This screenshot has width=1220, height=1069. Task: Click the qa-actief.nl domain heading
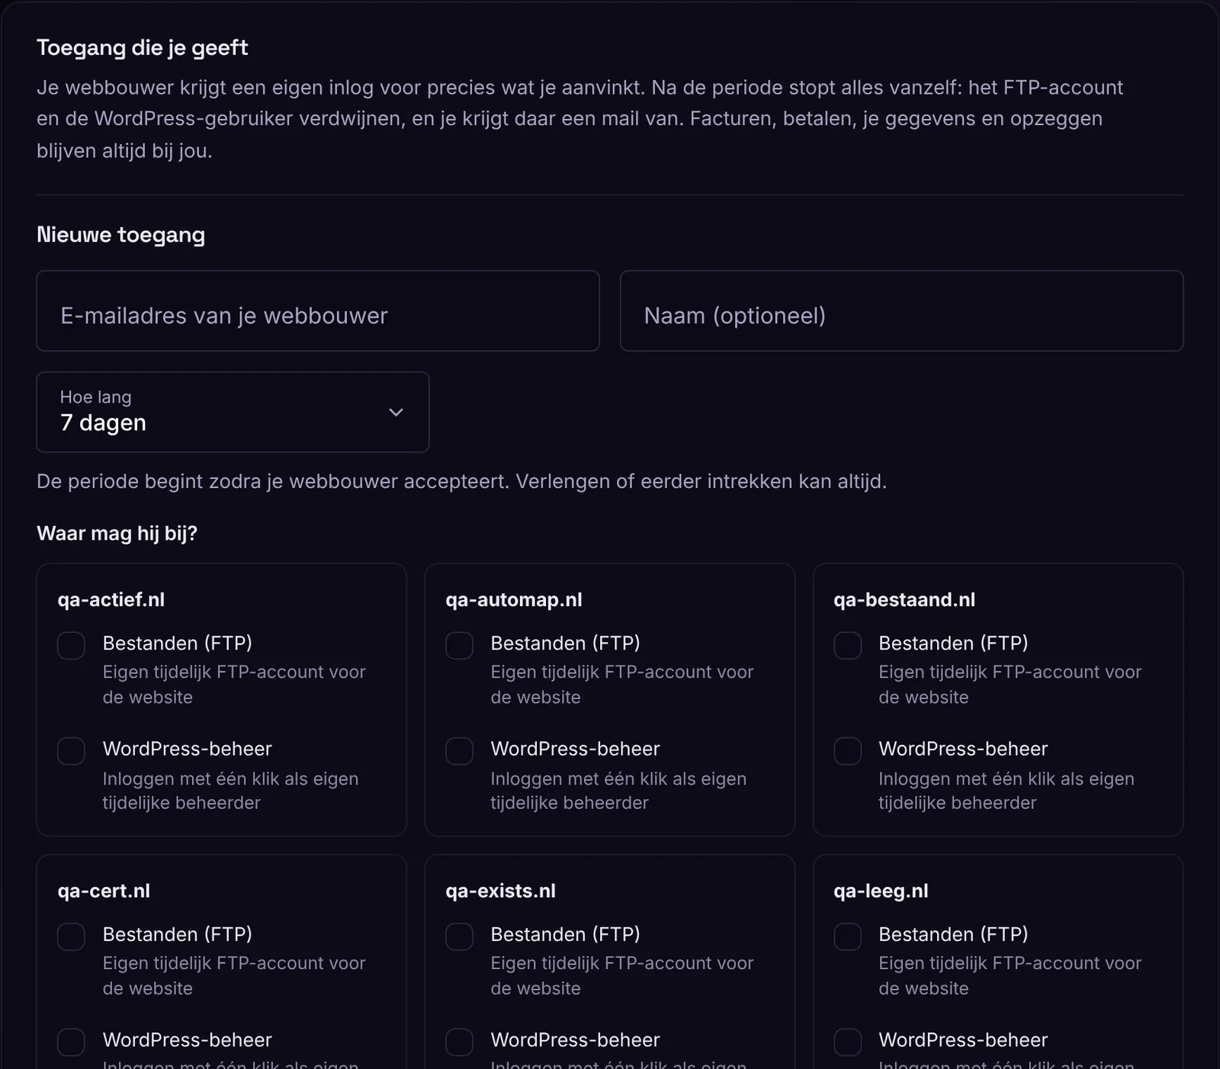click(111, 600)
